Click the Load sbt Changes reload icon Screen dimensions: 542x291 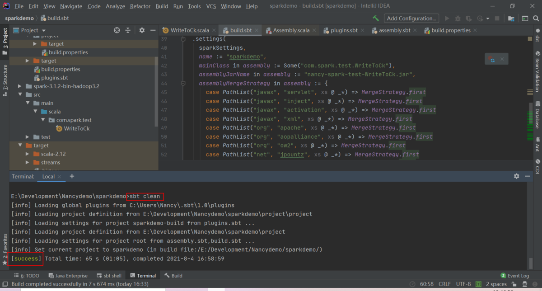click(x=492, y=59)
